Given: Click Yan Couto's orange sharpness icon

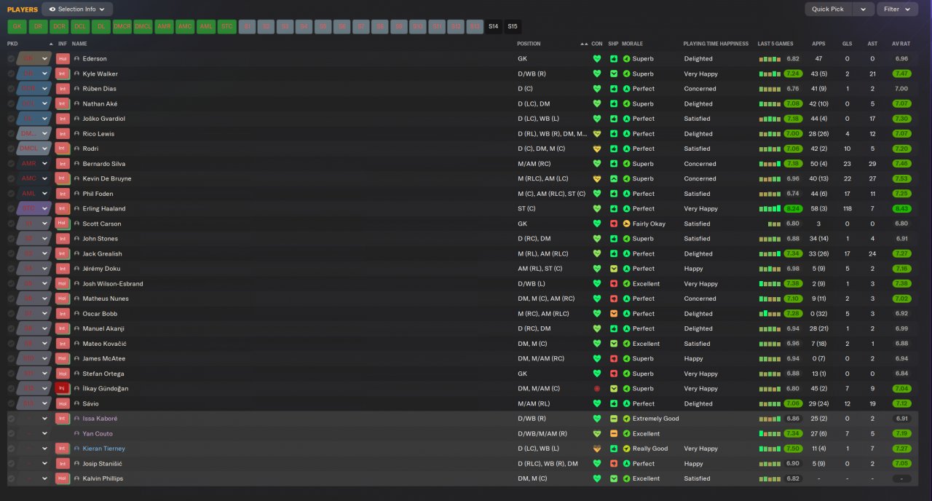Looking at the screenshot, I should pyautogui.click(x=614, y=433).
